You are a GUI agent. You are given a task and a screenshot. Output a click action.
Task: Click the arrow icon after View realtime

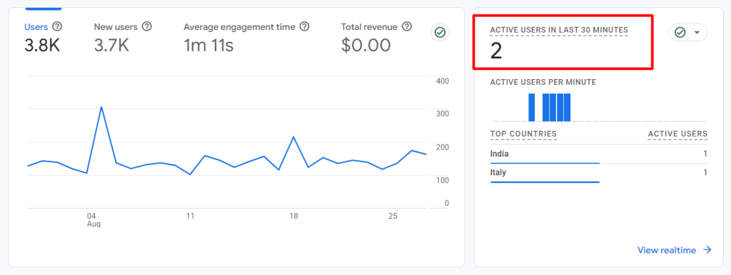point(707,250)
